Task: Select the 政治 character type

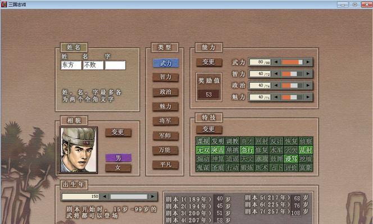Action: pos(166,92)
